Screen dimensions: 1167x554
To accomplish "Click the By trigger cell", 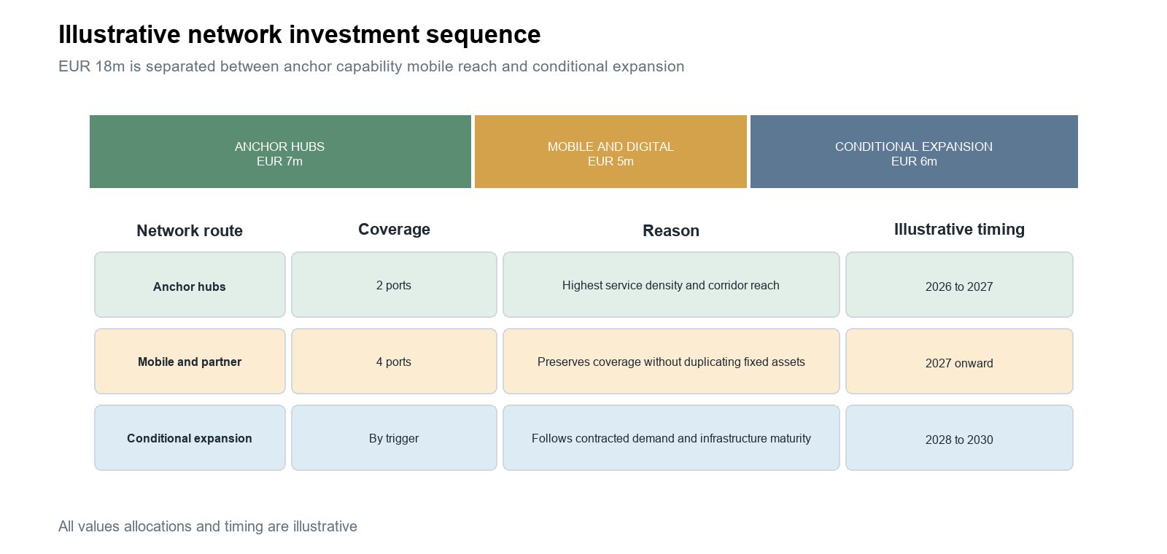I will click(394, 438).
